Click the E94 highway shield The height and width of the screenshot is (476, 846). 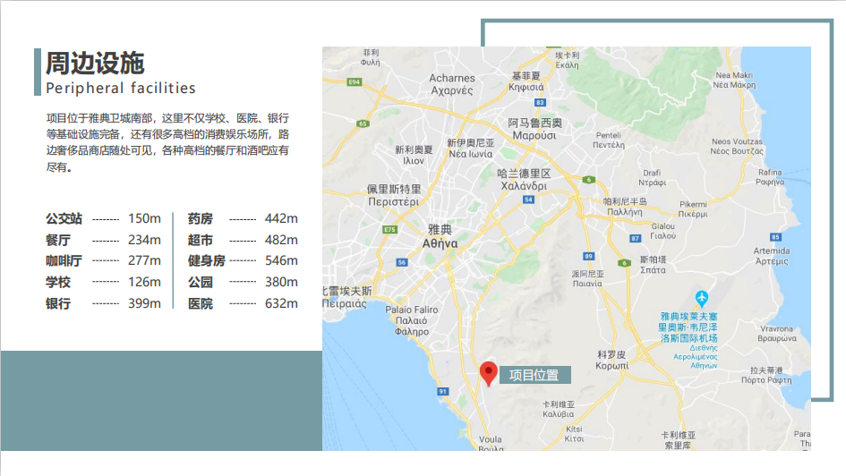click(355, 81)
